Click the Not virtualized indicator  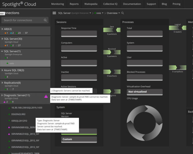tap(145, 92)
